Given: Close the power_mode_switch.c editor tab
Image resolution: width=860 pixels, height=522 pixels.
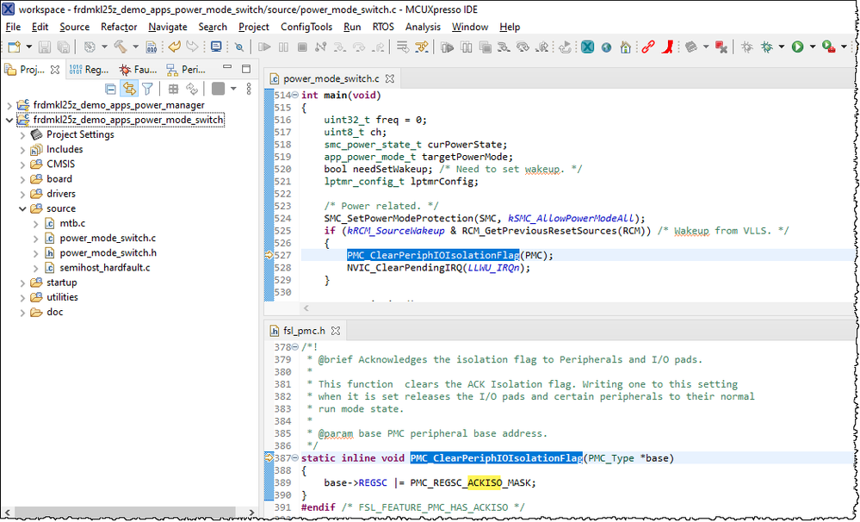Looking at the screenshot, I should pos(390,78).
